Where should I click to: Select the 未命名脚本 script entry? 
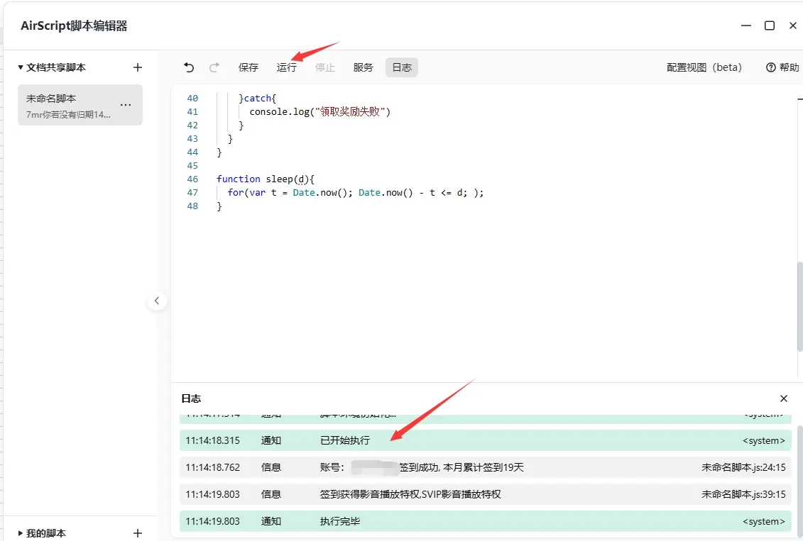(80, 106)
